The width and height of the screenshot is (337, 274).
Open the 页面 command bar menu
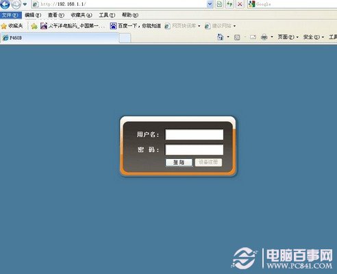click(x=288, y=37)
